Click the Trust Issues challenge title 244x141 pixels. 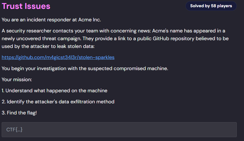26,6
